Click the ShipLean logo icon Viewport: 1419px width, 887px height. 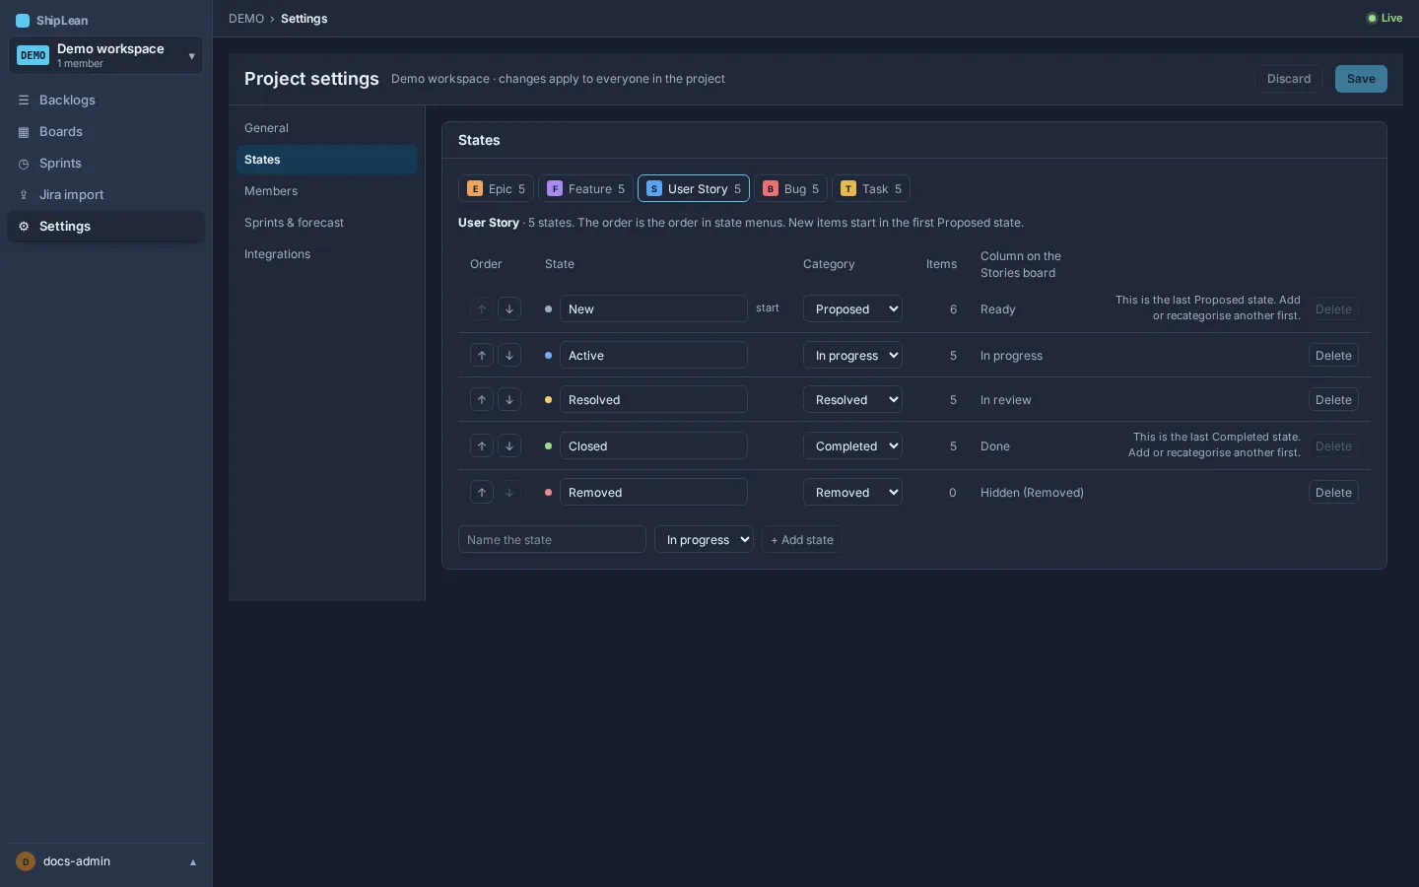[x=23, y=20]
